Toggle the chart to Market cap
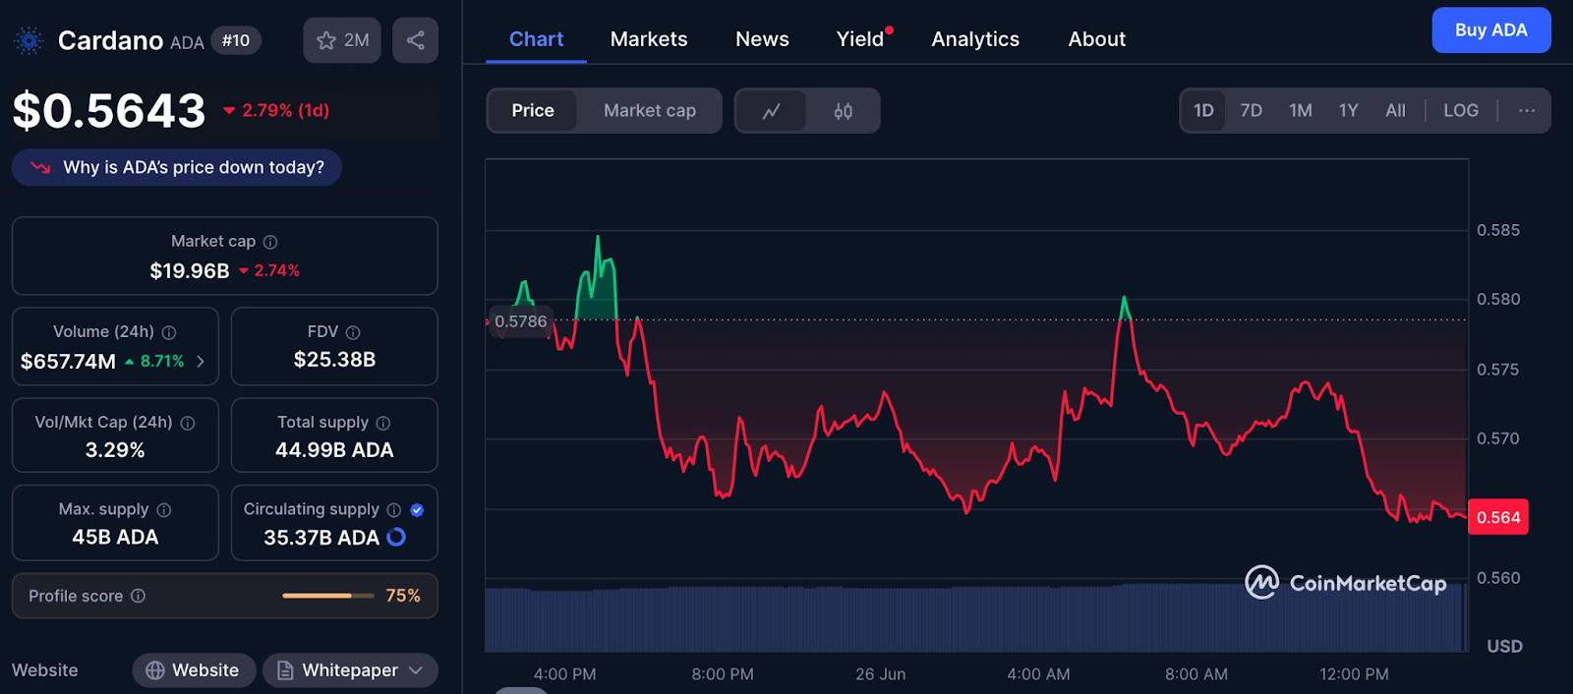The image size is (1573, 694). click(x=650, y=111)
